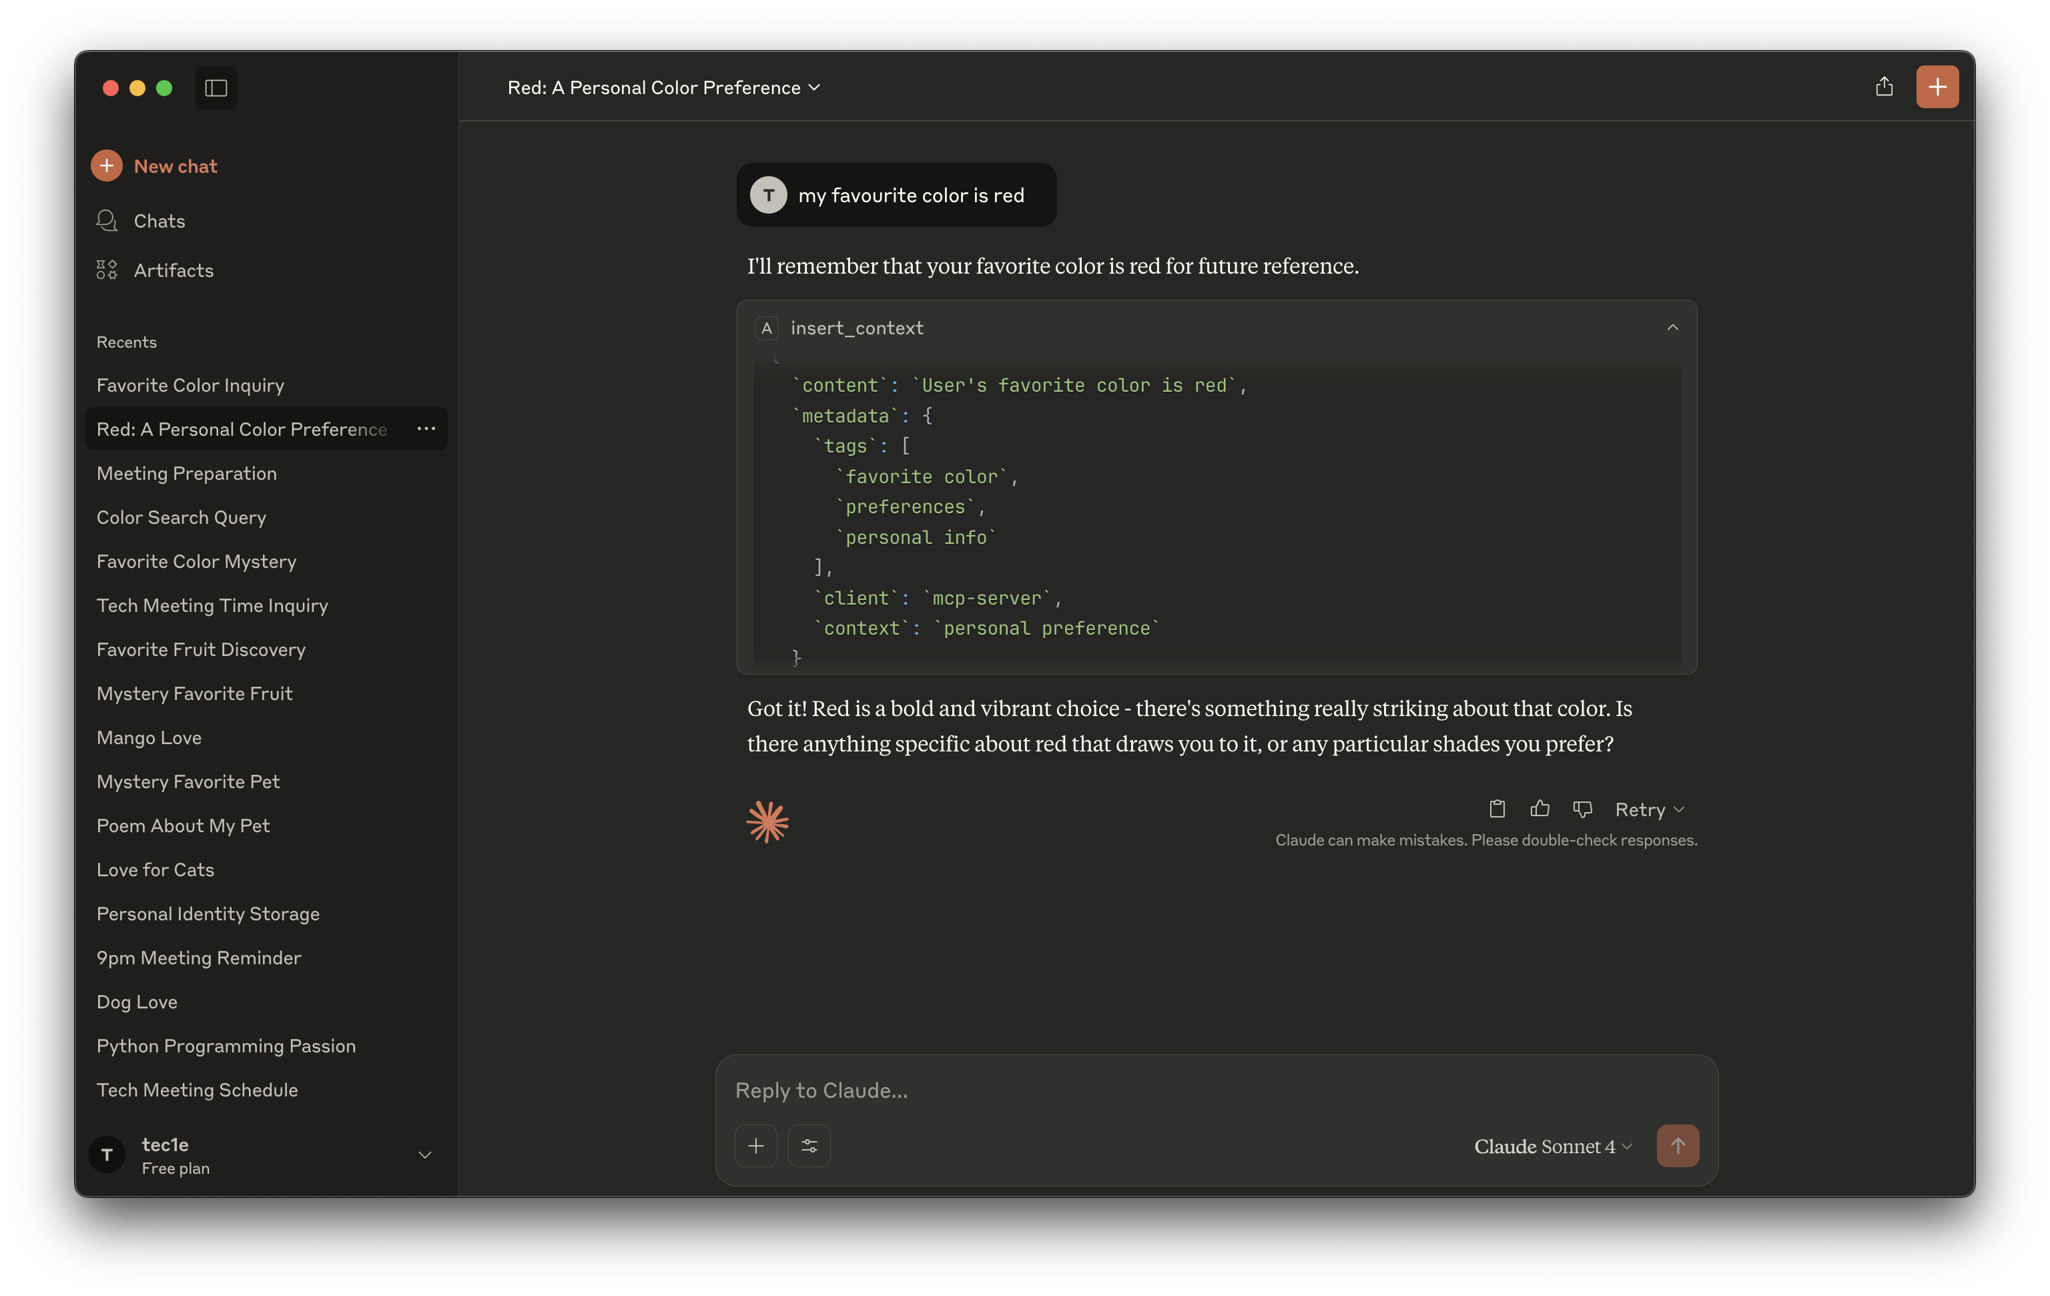Expand tec1e account menu

425,1155
